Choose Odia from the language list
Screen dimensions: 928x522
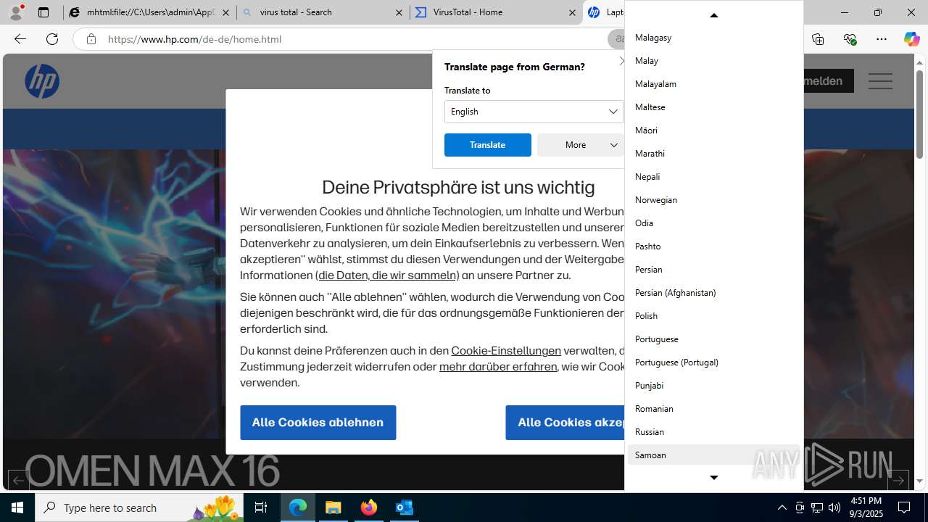point(713,223)
